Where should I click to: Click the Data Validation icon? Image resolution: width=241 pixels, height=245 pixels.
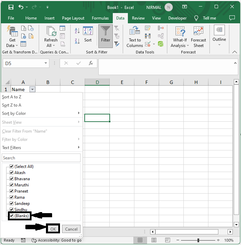pyautogui.click(x=148, y=44)
